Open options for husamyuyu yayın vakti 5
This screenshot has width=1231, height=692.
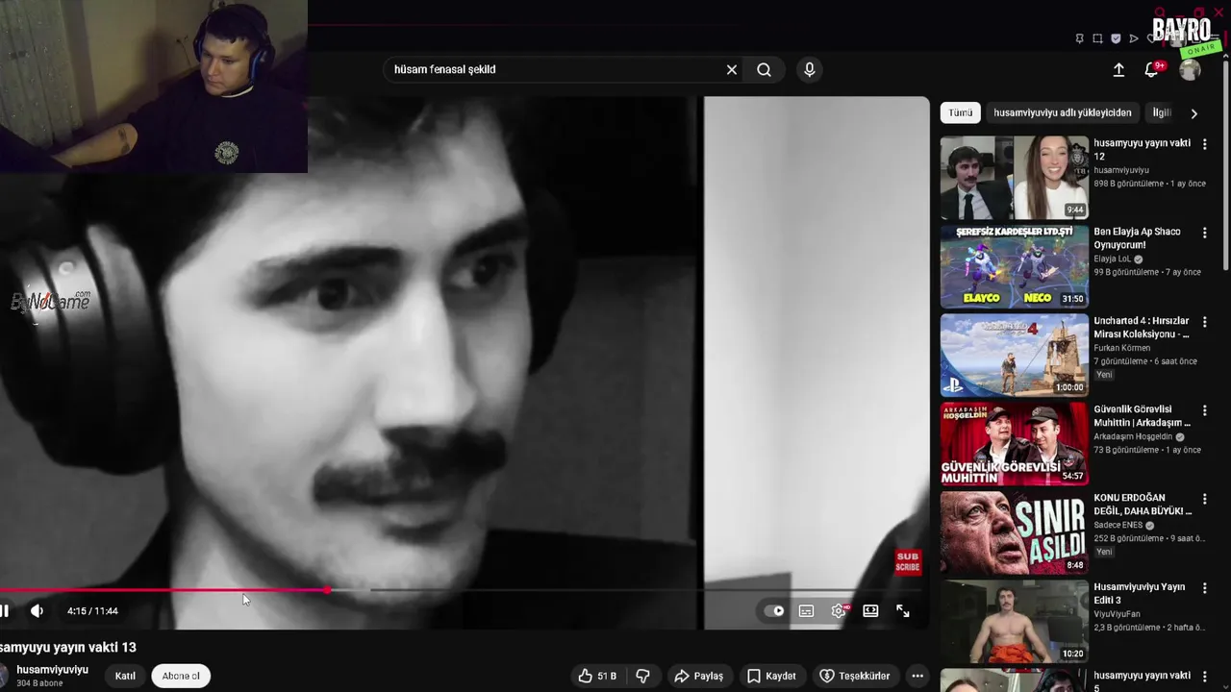click(1204, 677)
